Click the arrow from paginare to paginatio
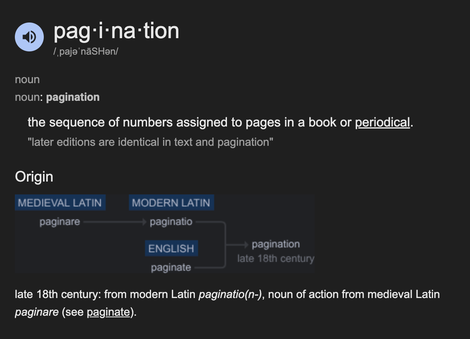Image resolution: width=470 pixels, height=339 pixels. click(114, 221)
